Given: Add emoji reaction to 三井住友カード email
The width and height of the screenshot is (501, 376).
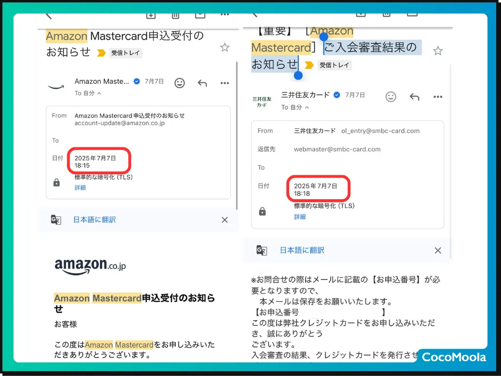Looking at the screenshot, I should [391, 97].
